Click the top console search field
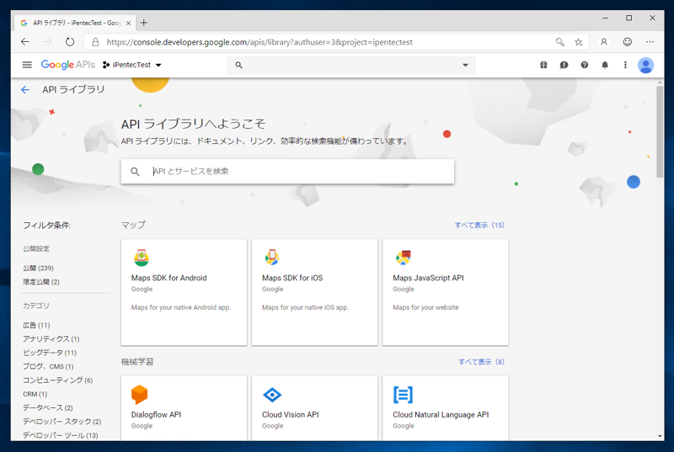 (350, 66)
